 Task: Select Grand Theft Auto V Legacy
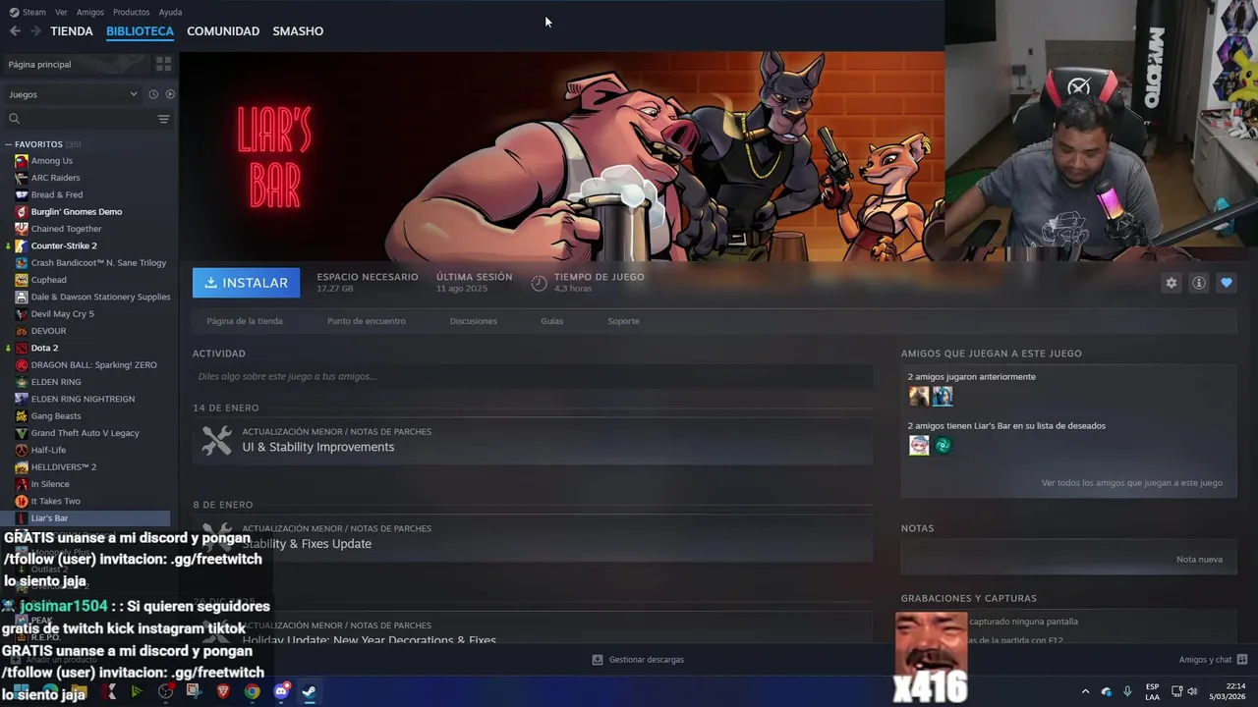[85, 433]
